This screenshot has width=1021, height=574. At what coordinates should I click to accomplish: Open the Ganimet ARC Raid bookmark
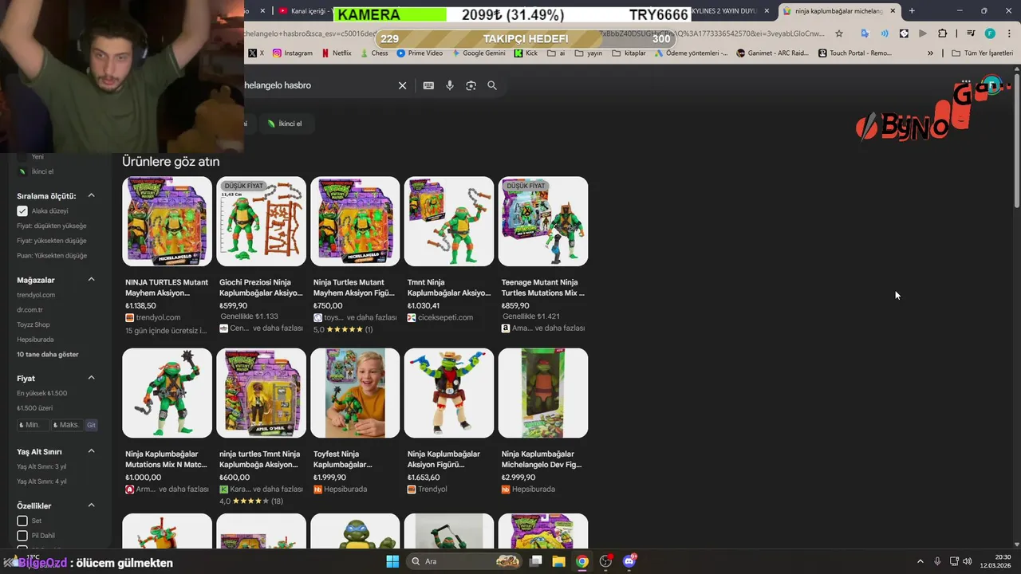click(x=772, y=53)
